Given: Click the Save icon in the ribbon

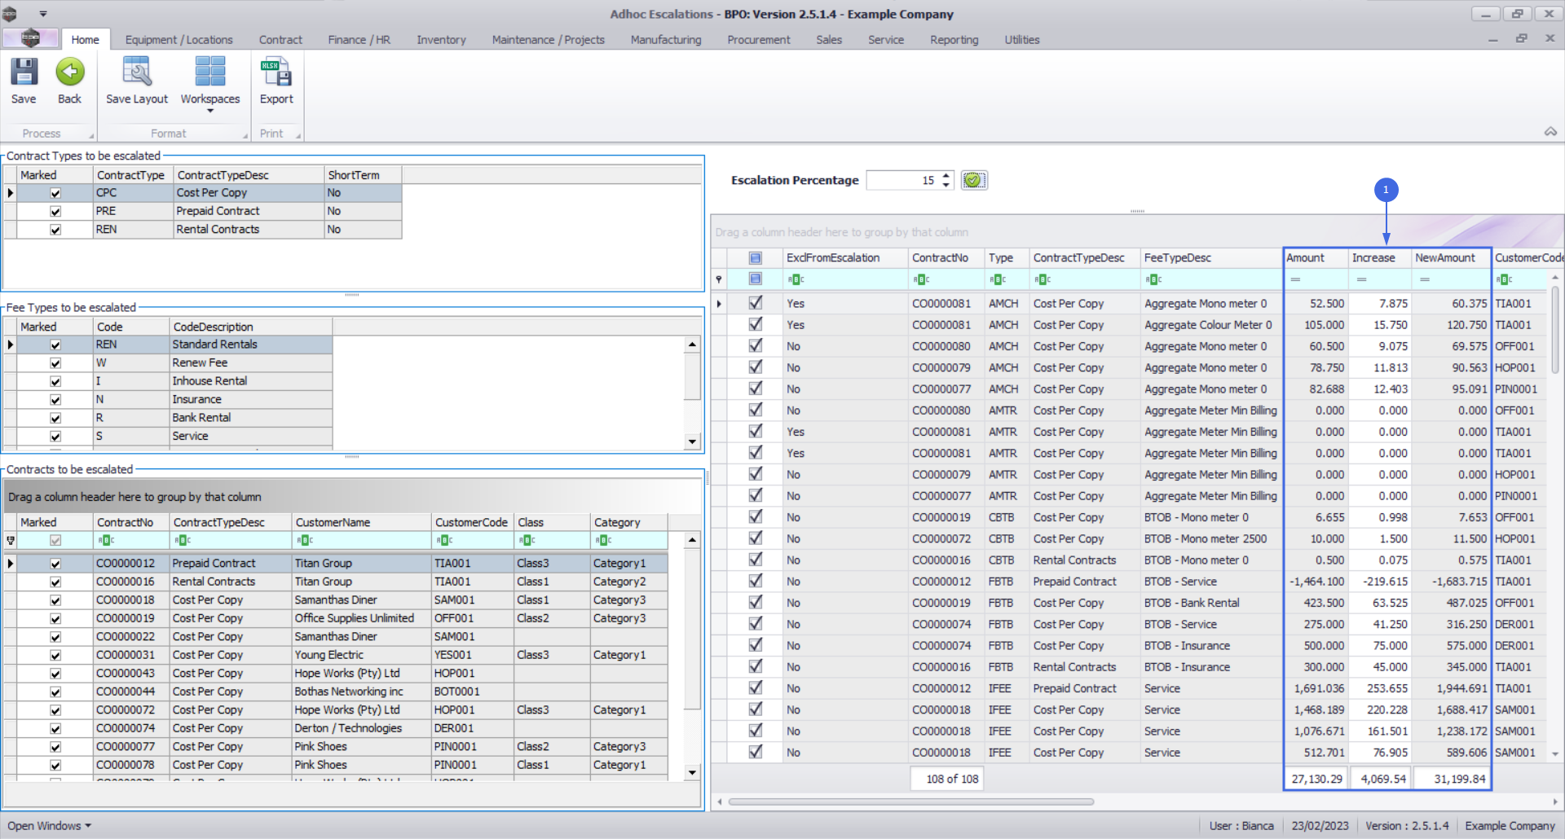Looking at the screenshot, I should pyautogui.click(x=24, y=73).
